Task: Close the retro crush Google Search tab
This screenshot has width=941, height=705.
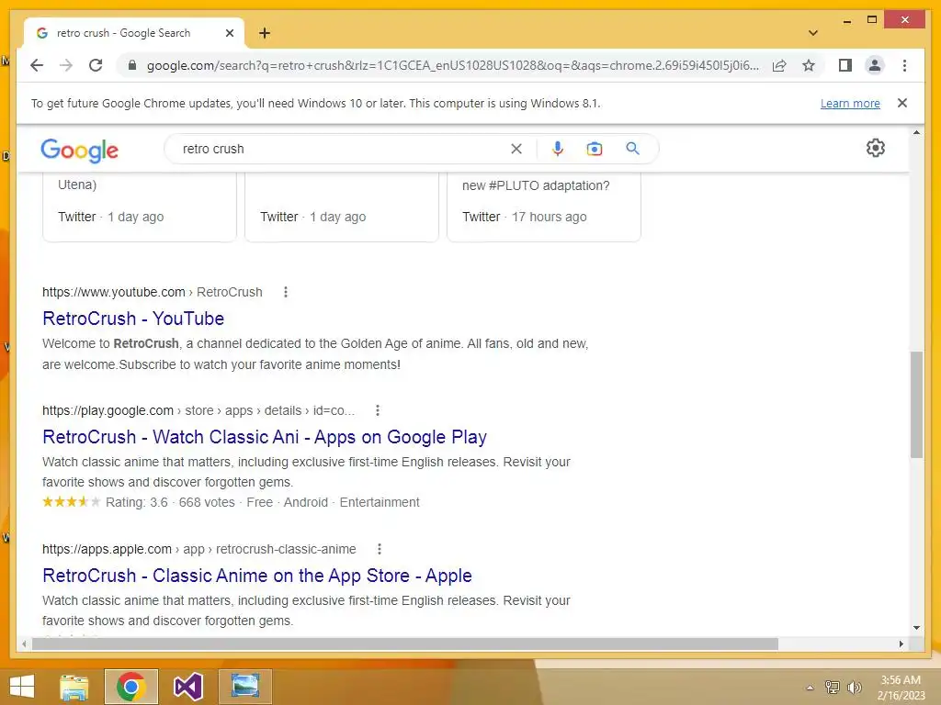Action: 229,33
